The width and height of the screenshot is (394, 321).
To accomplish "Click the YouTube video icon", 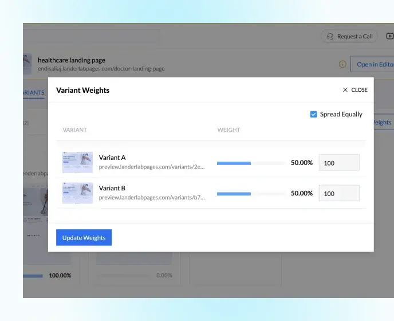I will pyautogui.click(x=389, y=36).
